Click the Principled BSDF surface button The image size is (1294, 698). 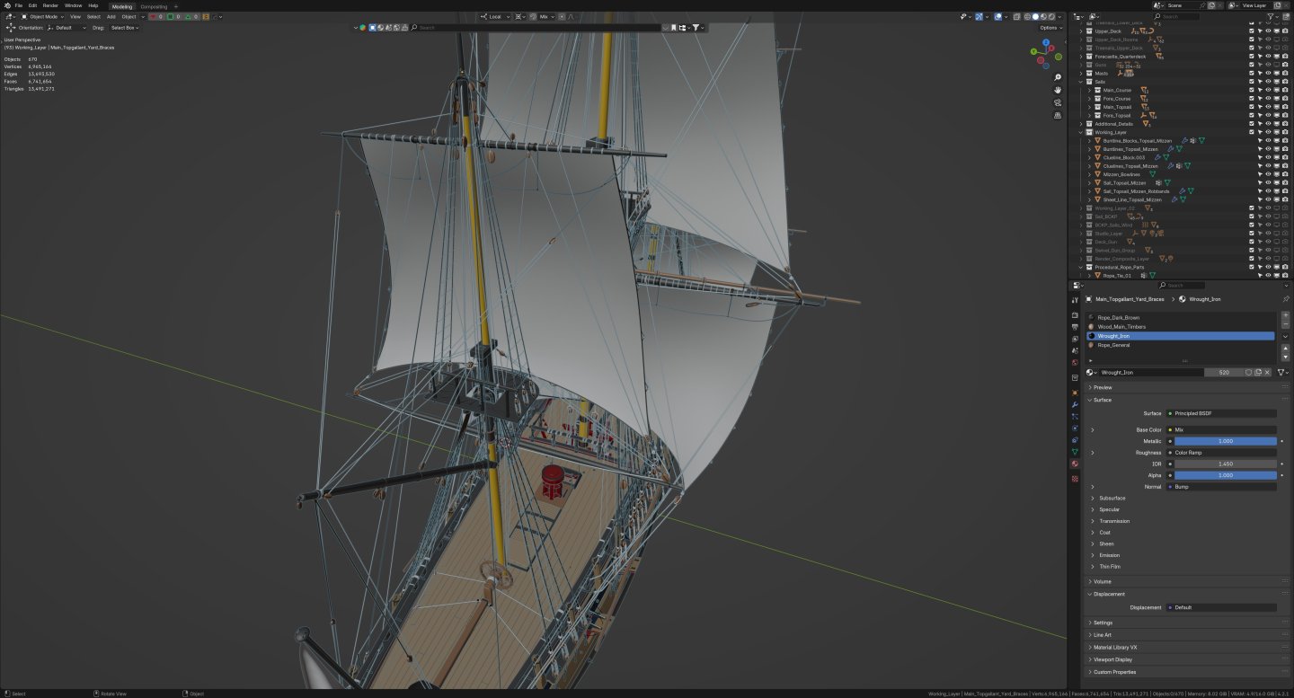point(1221,413)
